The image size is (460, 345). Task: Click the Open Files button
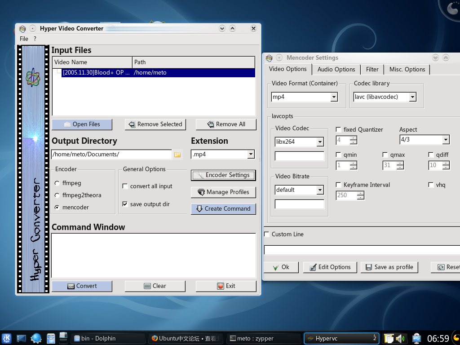82,124
